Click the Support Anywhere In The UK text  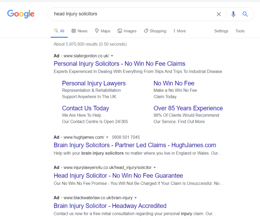click(90, 97)
